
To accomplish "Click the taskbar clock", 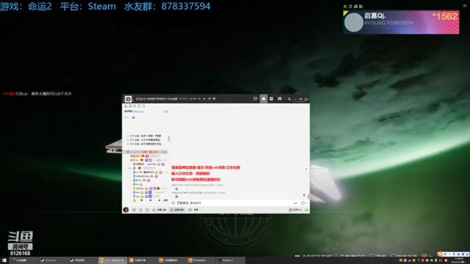I will 459,260.
